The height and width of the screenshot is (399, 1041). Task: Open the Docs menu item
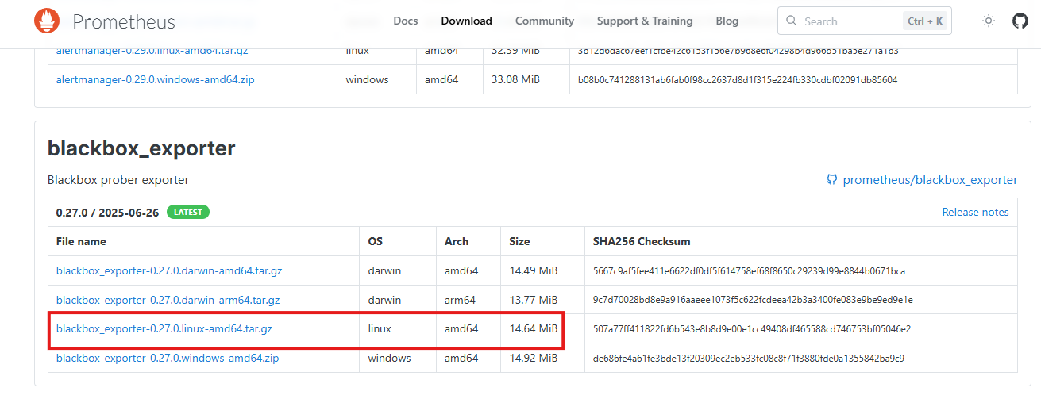click(x=405, y=21)
